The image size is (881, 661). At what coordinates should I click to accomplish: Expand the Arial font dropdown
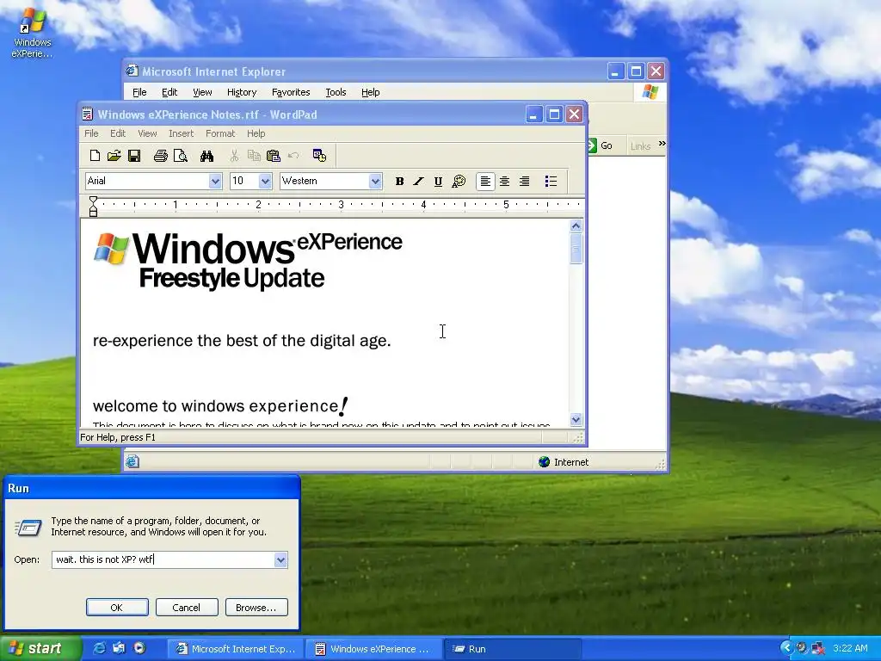(215, 181)
